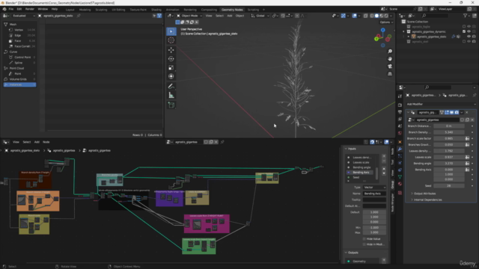The image size is (479, 269).
Task: Toggle exclude checkbox for agrostis_steli collection
Action: (464, 42)
